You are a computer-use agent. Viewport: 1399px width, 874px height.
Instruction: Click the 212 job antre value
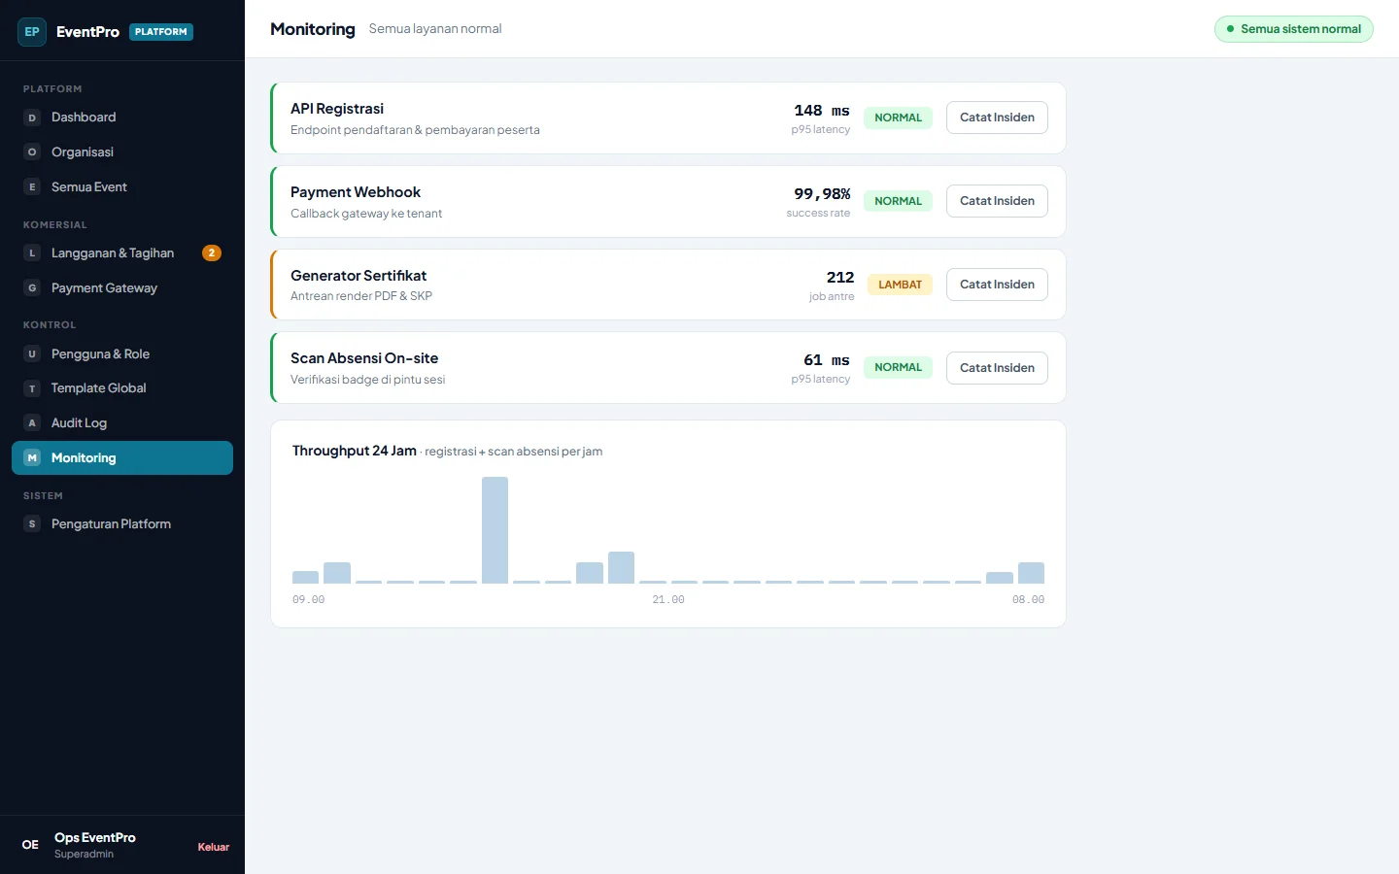(x=840, y=278)
